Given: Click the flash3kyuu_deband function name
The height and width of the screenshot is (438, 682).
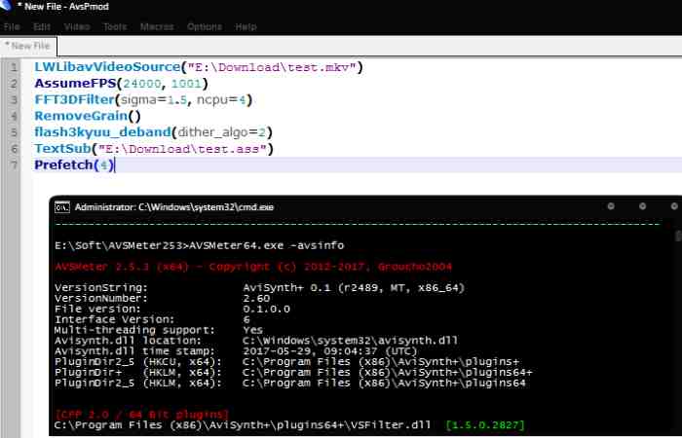Looking at the screenshot, I should [102, 132].
